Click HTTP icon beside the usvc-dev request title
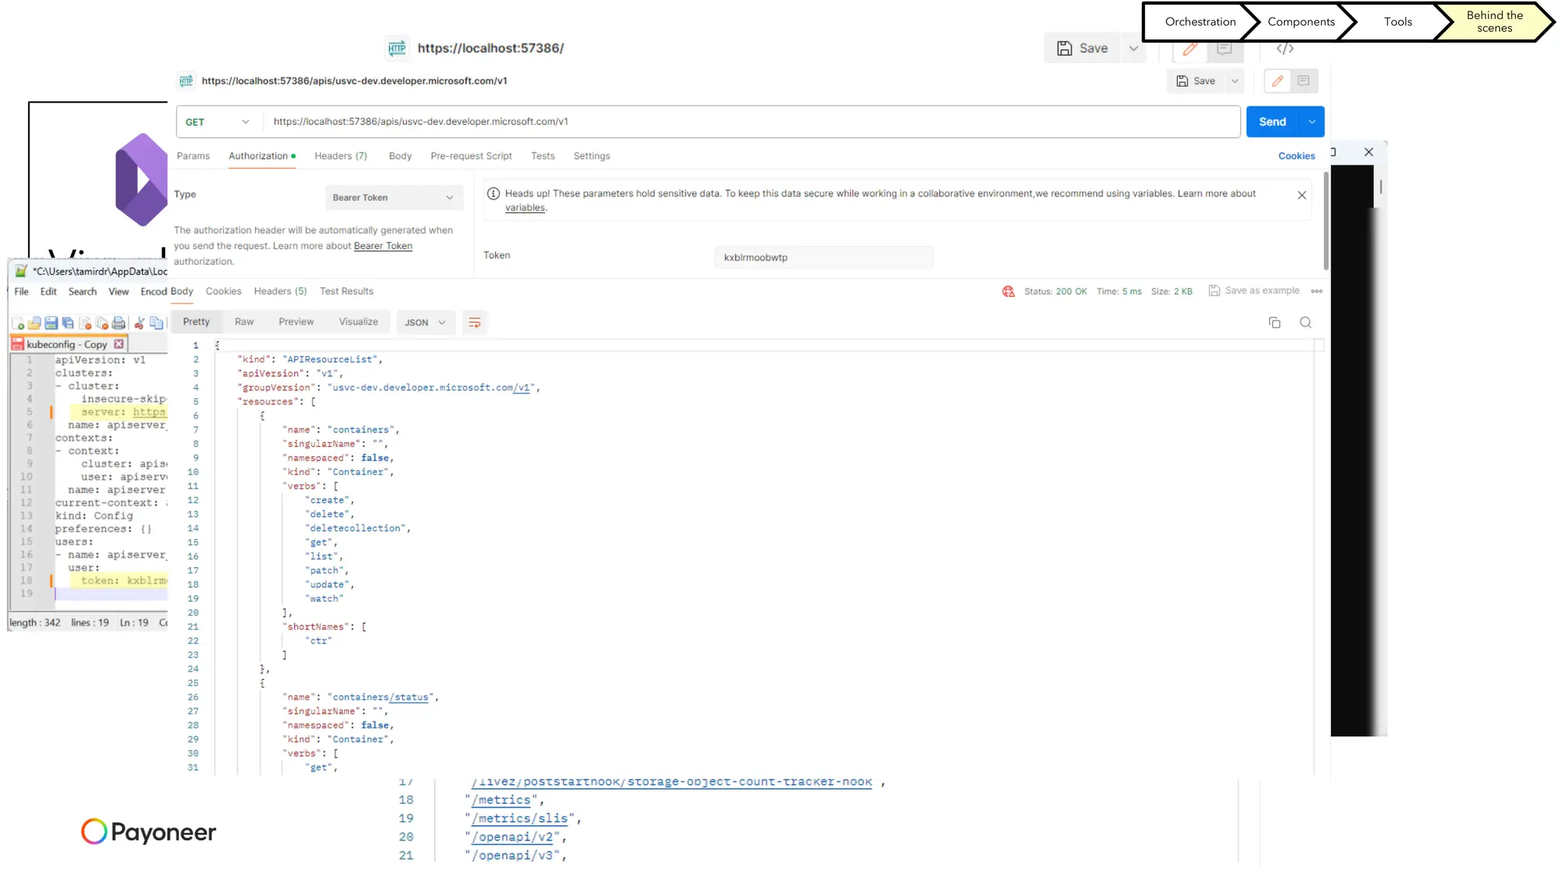1560x877 pixels. [186, 81]
